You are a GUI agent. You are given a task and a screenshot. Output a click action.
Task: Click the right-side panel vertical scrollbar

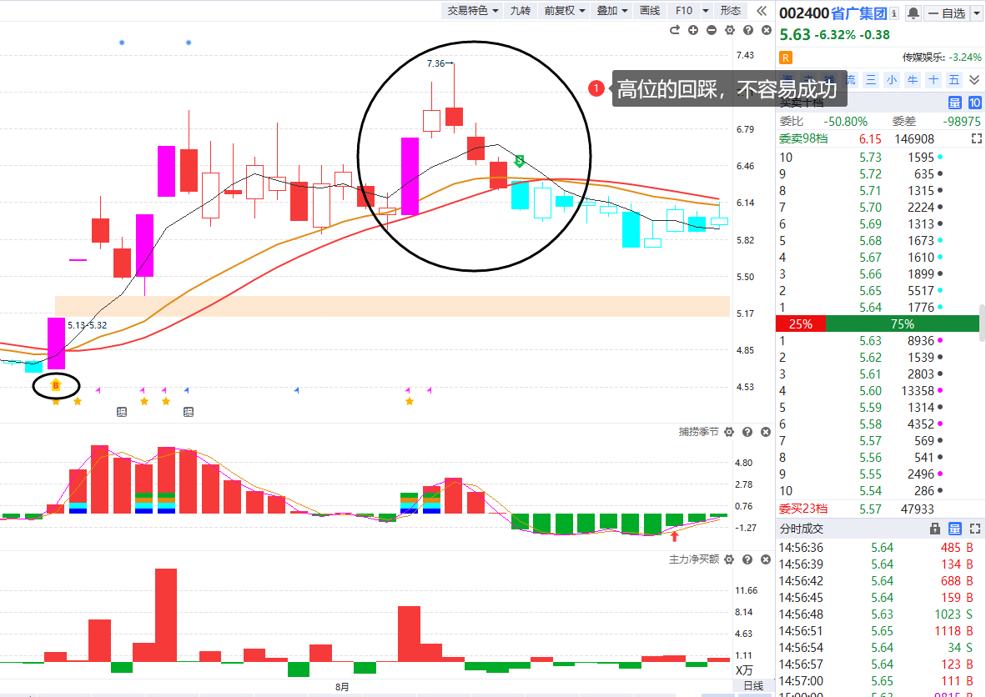coord(982,323)
